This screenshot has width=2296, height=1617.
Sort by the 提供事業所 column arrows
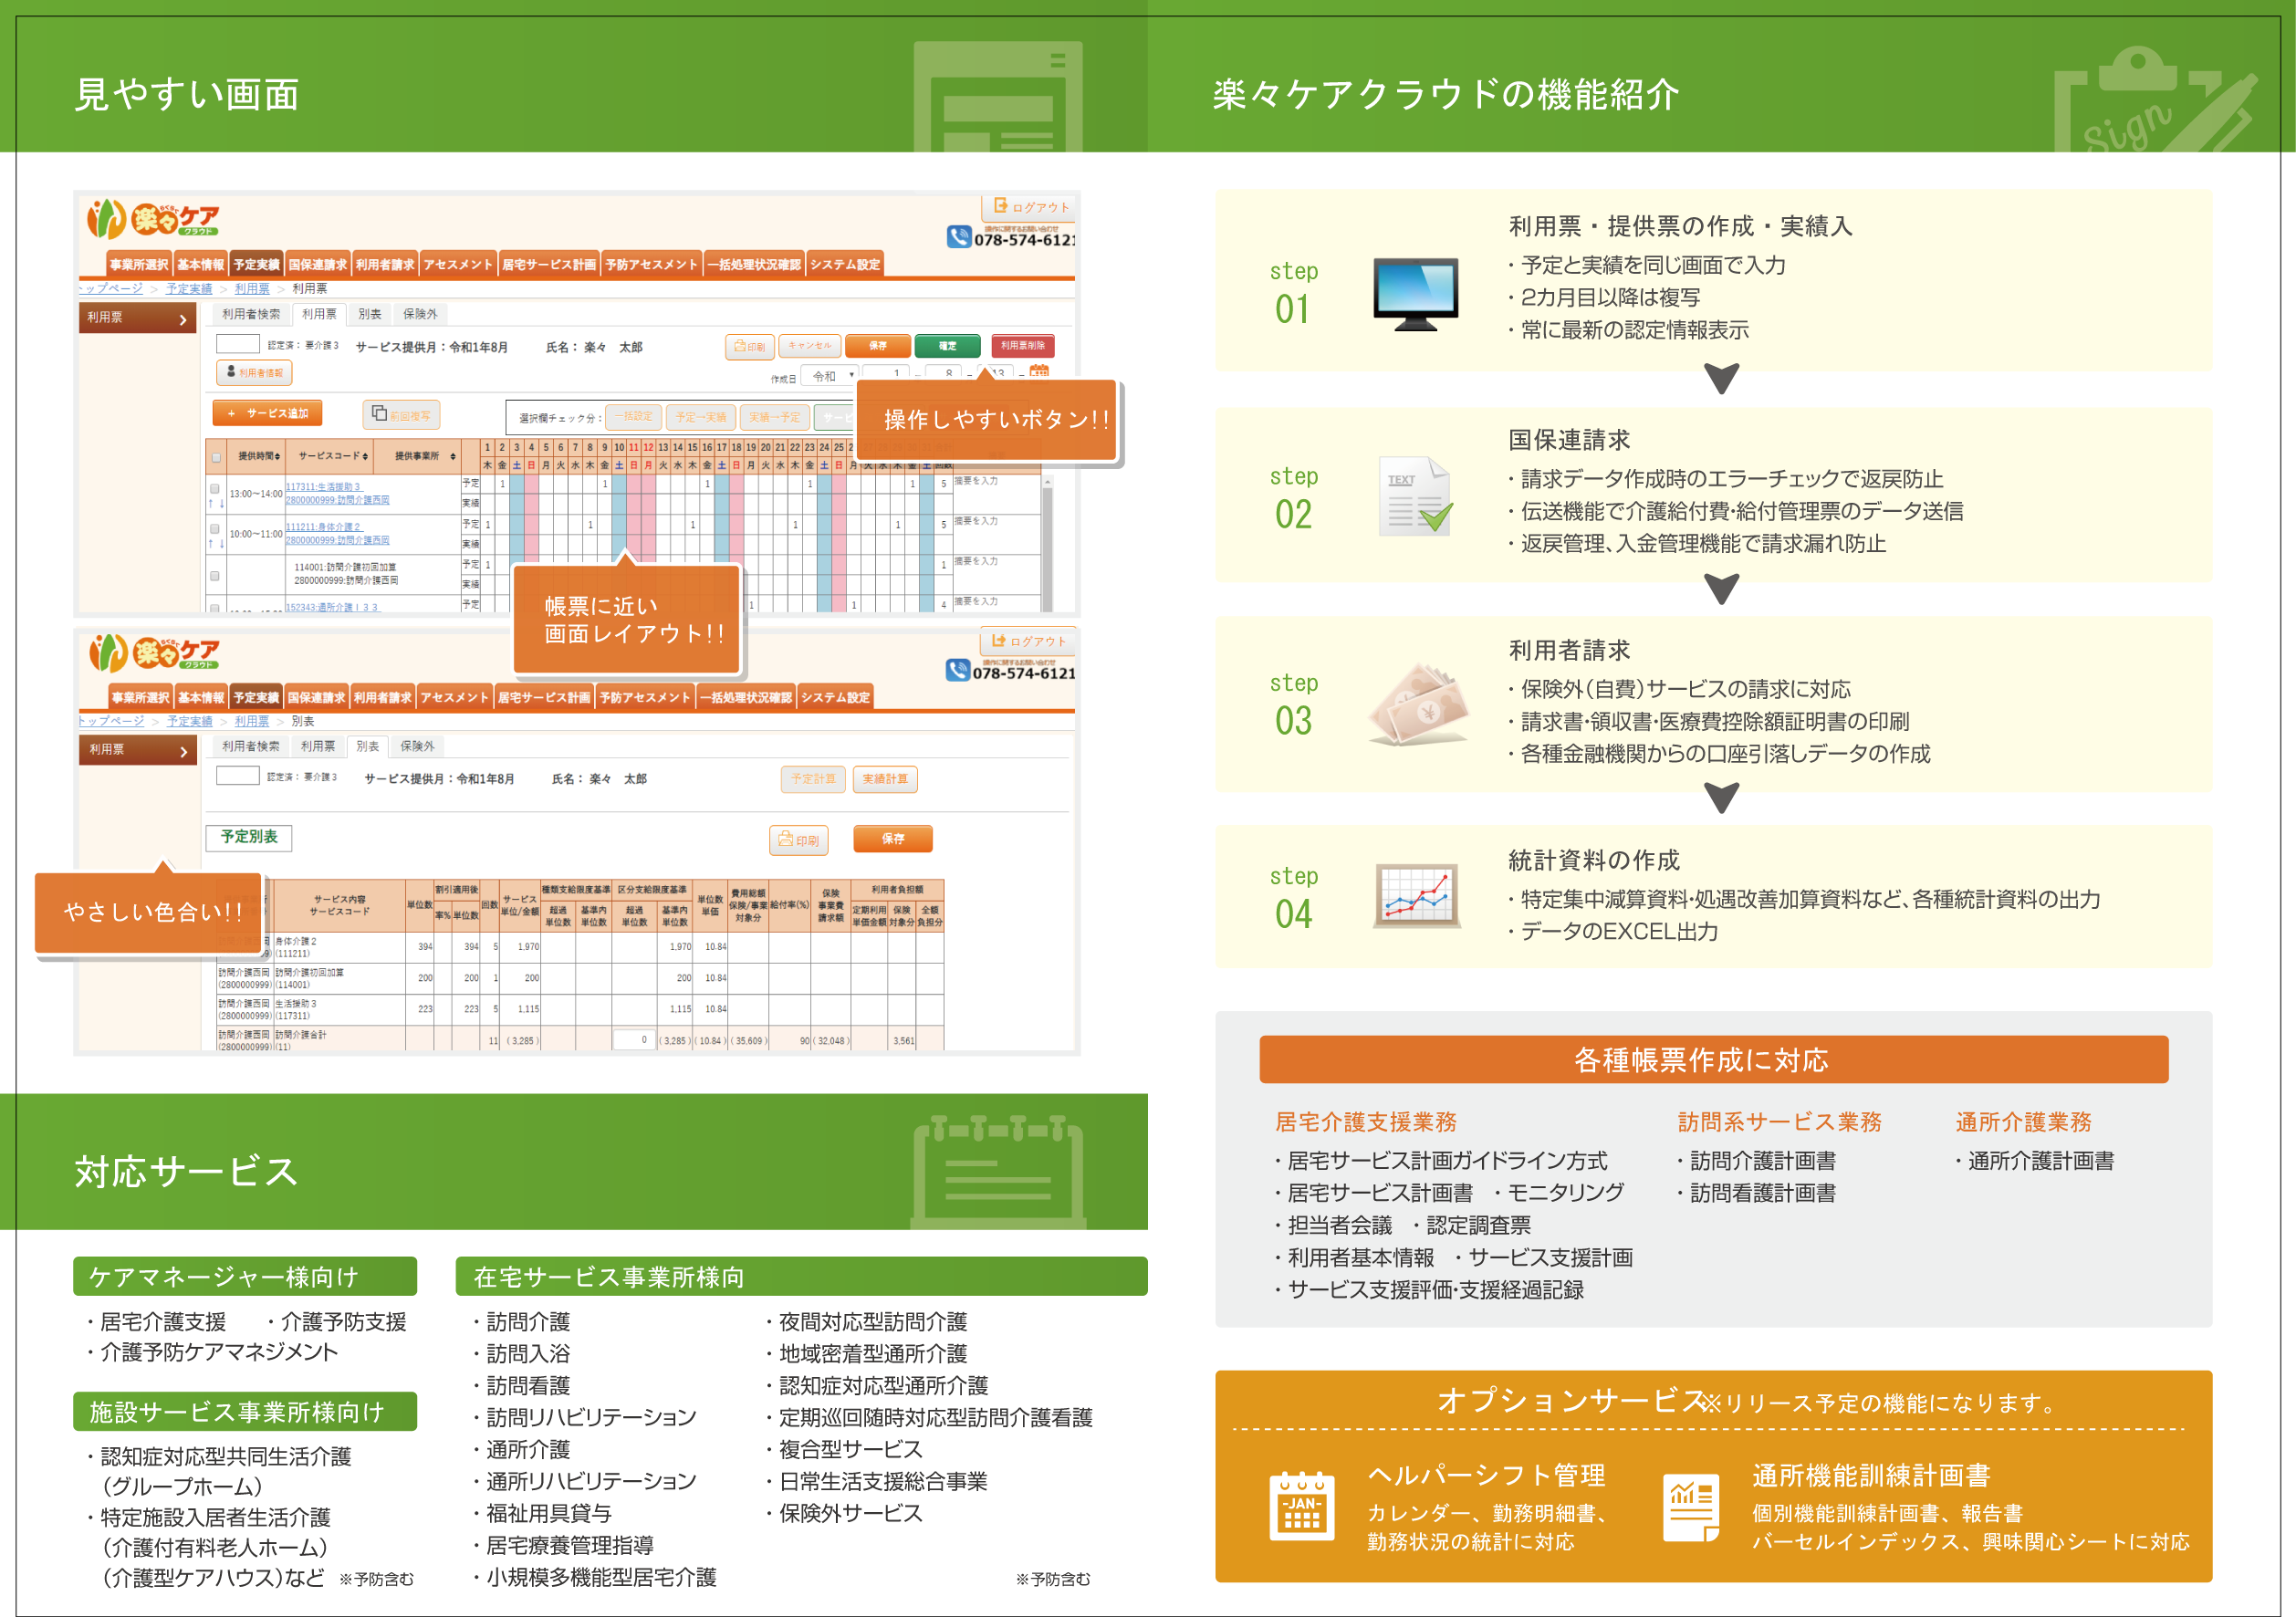(453, 456)
